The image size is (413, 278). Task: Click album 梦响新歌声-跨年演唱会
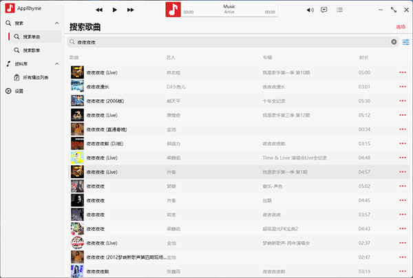tap(286, 244)
